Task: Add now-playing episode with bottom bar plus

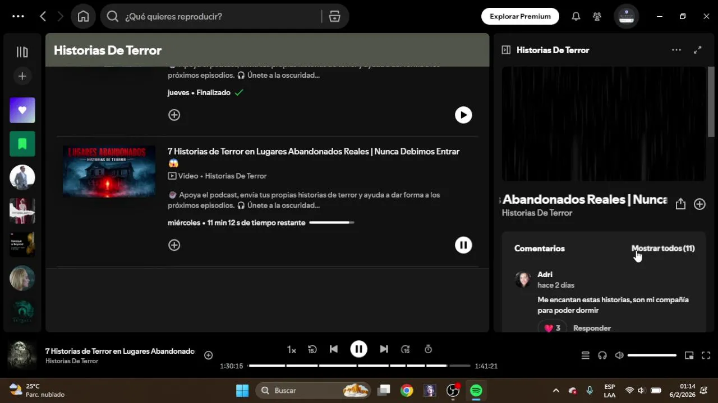Action: (209, 355)
